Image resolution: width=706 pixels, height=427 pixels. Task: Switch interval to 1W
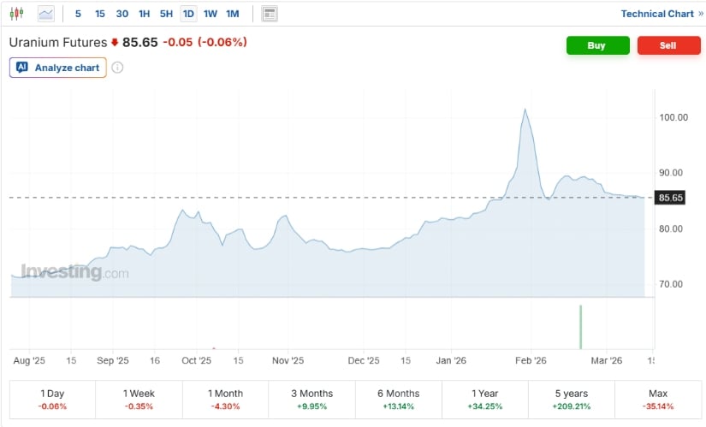[211, 14]
